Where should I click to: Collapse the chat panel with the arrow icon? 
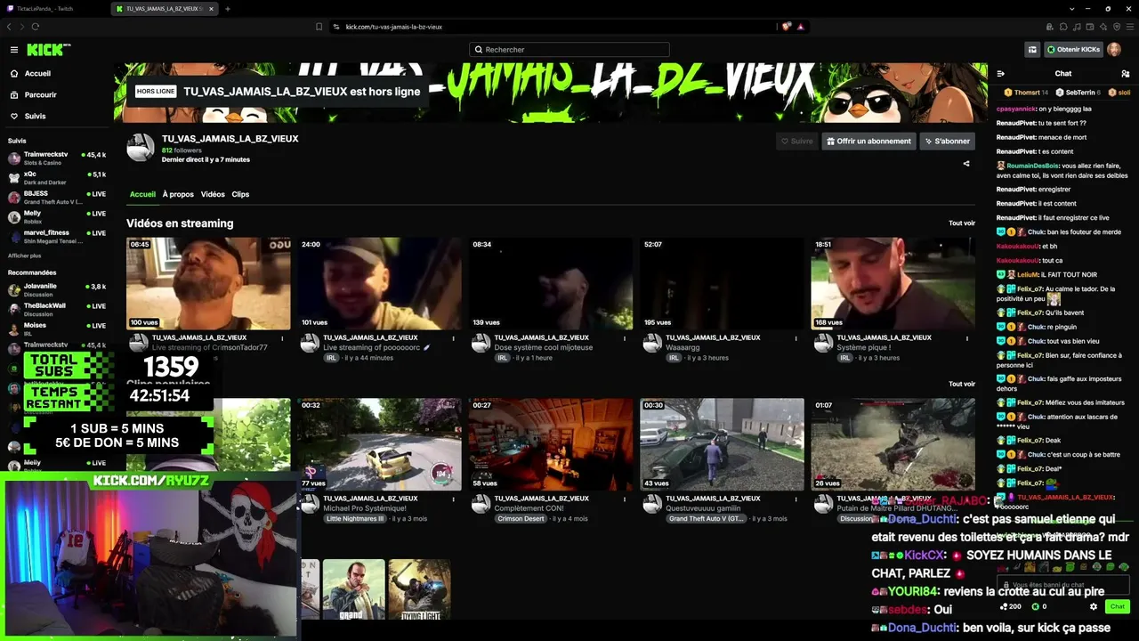tap(1001, 74)
